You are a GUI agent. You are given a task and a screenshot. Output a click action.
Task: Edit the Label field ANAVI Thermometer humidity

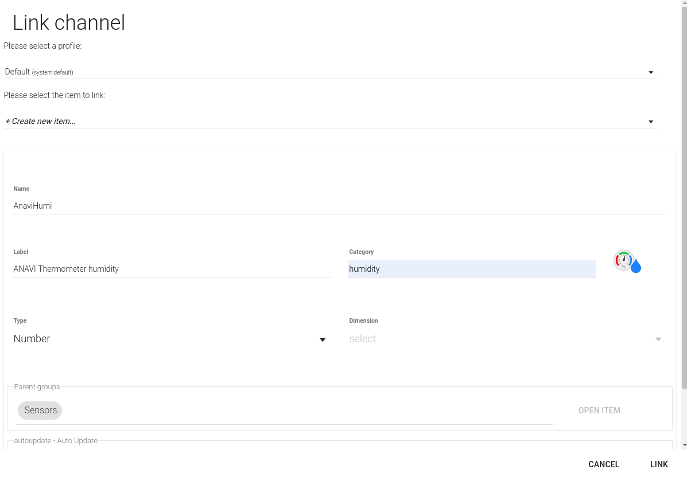click(172, 269)
